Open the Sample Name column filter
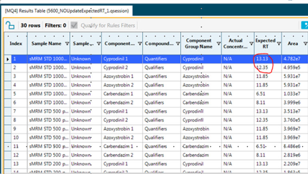Image resolution: width=308 pixels, height=174 pixels. pyautogui.click(x=67, y=44)
